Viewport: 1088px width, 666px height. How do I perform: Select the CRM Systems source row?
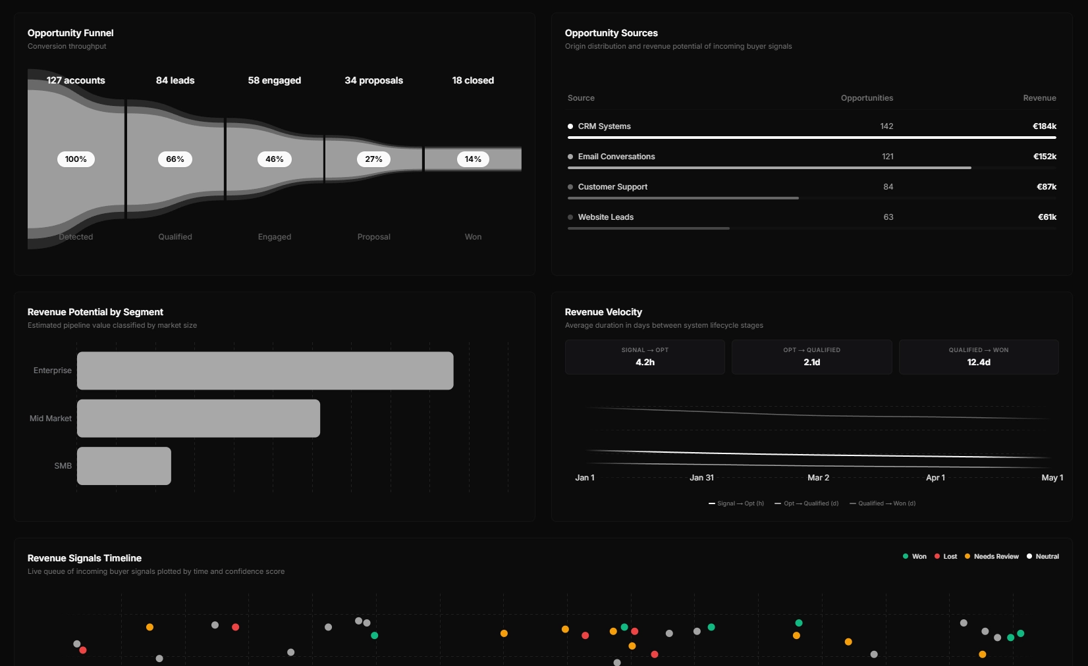click(x=812, y=130)
